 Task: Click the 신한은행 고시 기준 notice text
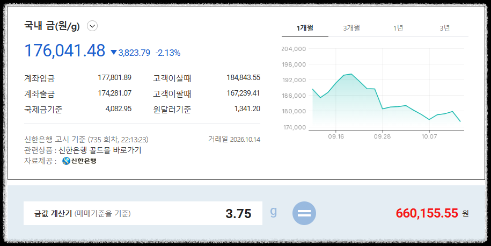point(86,140)
